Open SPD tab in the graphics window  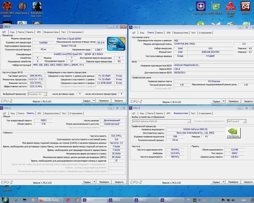[x=168, y=113]
